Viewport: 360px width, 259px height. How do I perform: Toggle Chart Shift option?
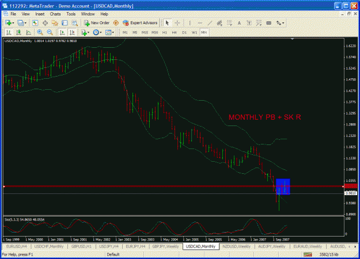pyautogui.click(x=72, y=32)
